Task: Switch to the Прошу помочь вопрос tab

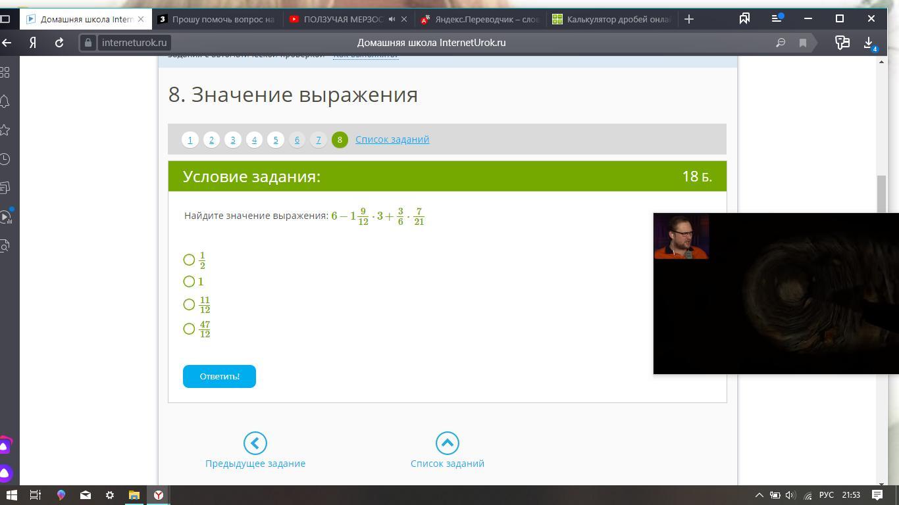Action: click(x=217, y=19)
